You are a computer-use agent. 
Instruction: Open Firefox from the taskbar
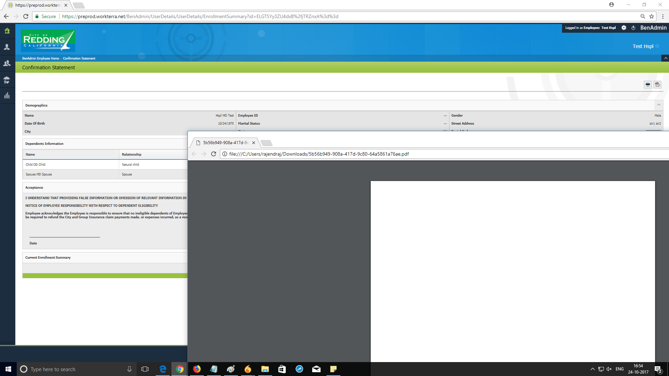197,369
